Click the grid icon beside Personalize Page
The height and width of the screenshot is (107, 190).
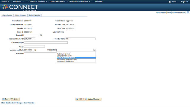point(188,12)
